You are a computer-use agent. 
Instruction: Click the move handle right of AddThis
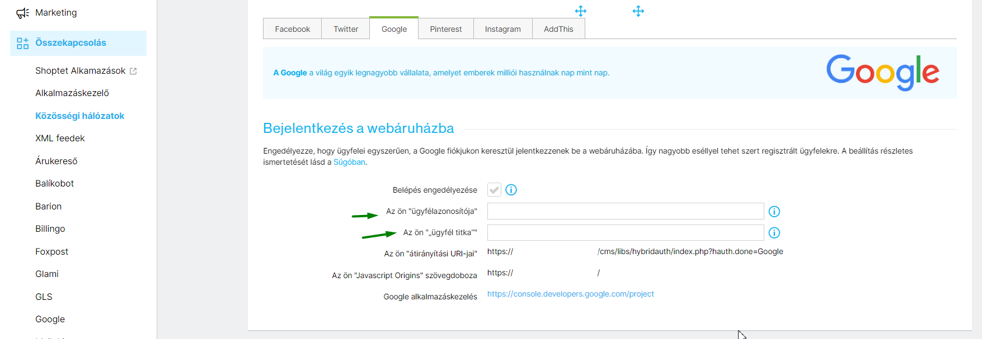pos(638,11)
